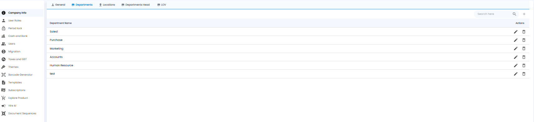Delete the Accounts department
Screen dimensions: 534x122
coord(524,57)
